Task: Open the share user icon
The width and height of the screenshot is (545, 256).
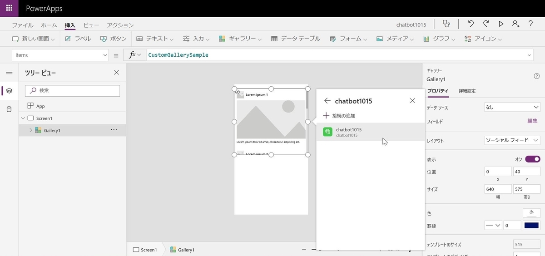Action: tap(516, 24)
